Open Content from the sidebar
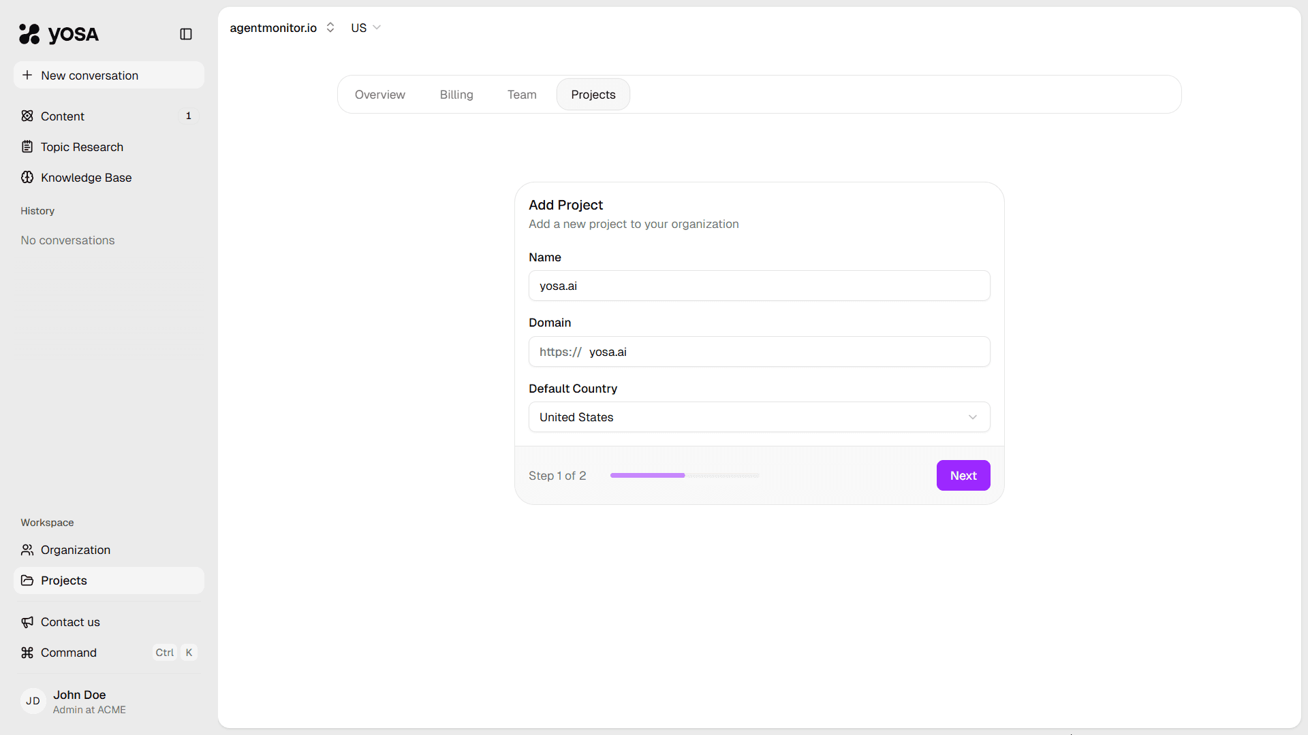This screenshot has height=735, width=1308. (x=61, y=116)
